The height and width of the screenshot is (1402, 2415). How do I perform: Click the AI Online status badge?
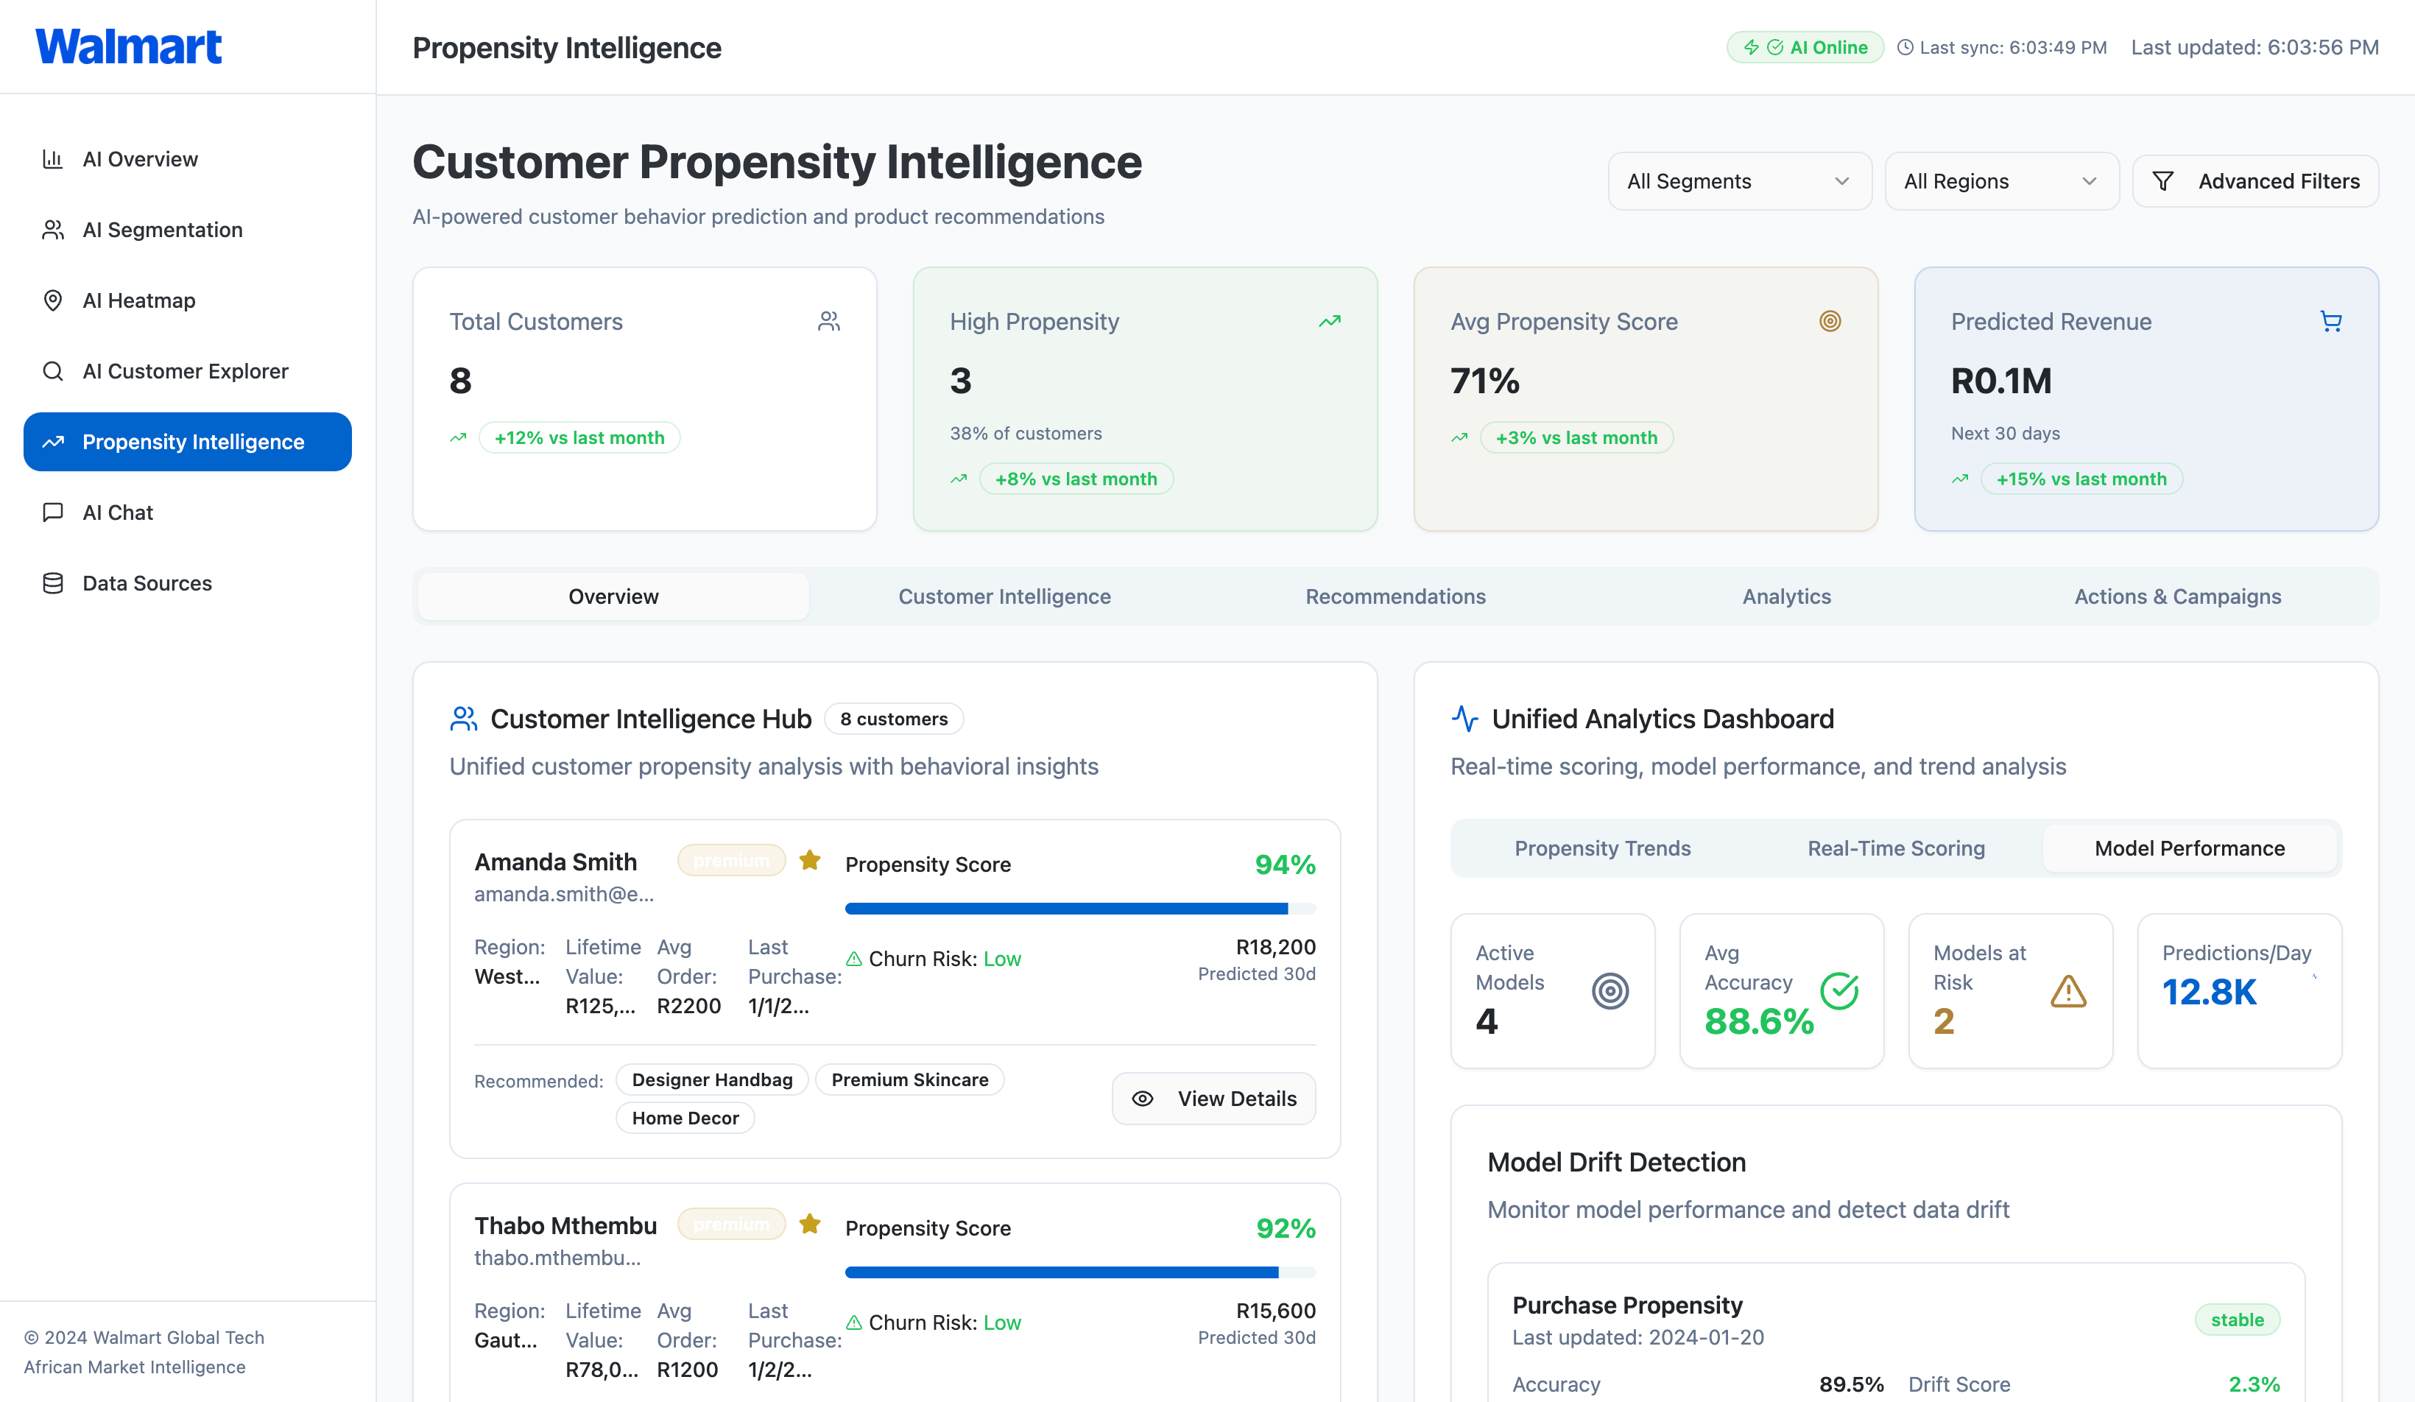coord(1805,47)
